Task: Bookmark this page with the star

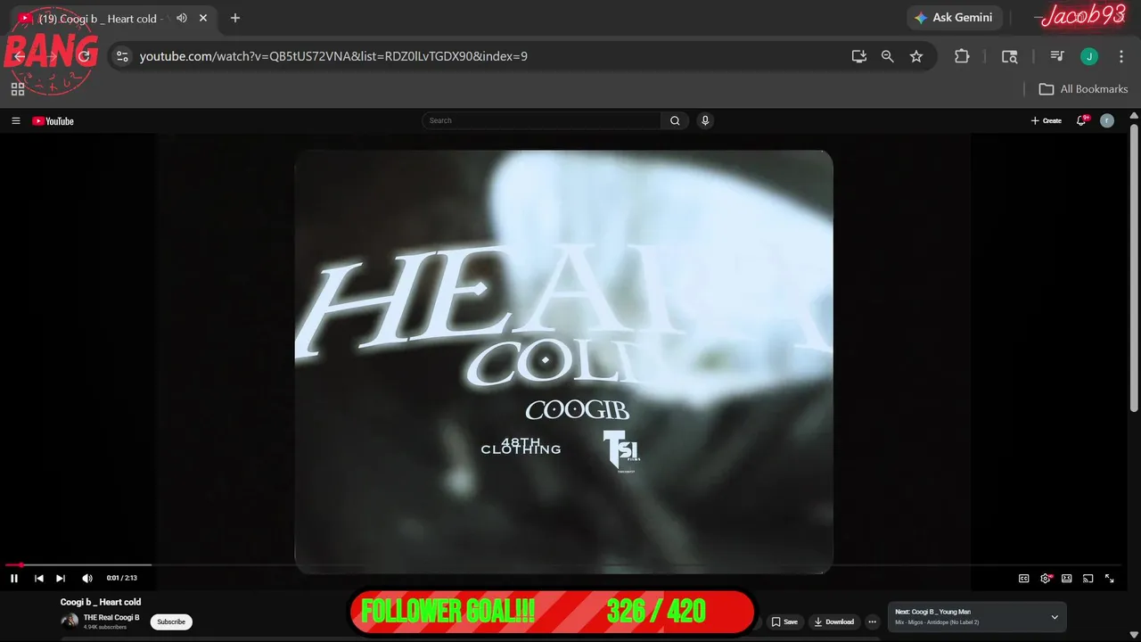Action: coord(916,56)
